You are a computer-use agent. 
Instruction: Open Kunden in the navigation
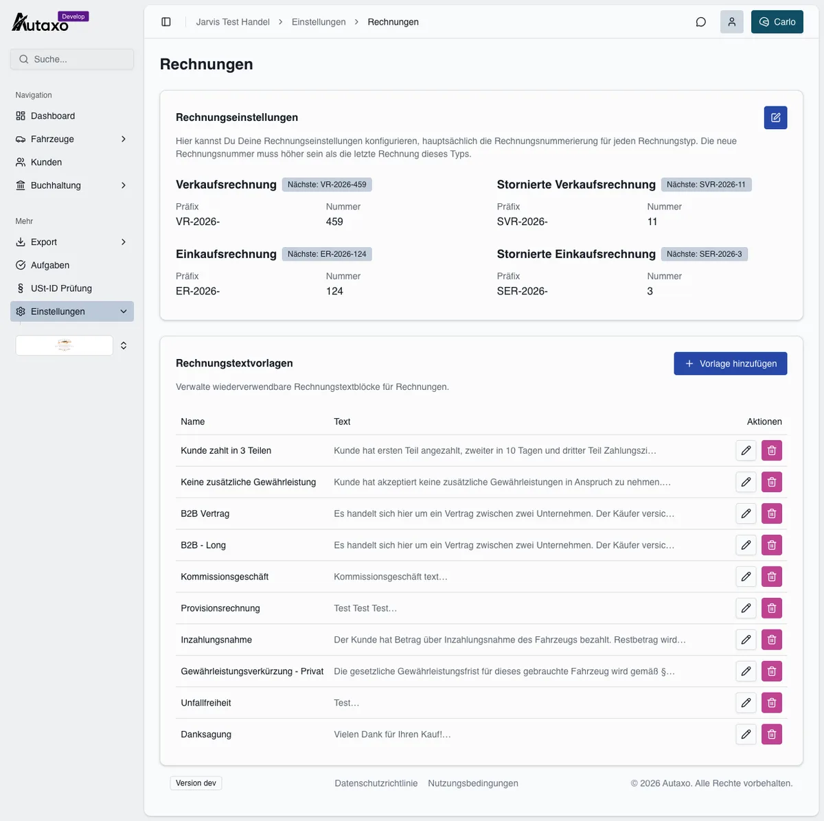(72, 162)
